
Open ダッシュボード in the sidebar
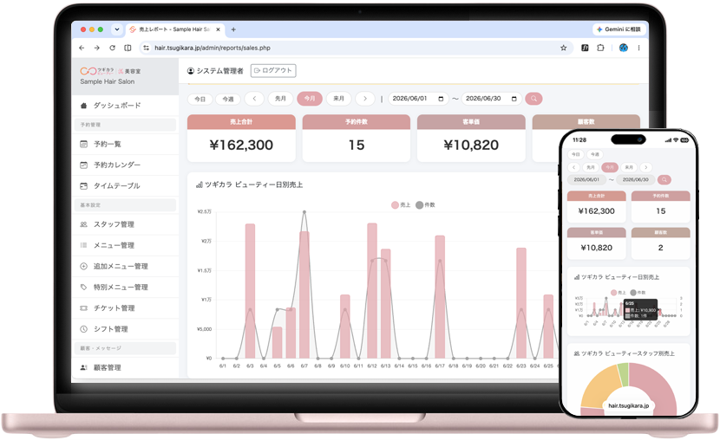click(125, 106)
